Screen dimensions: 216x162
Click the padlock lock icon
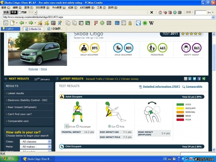[x=130, y=23]
